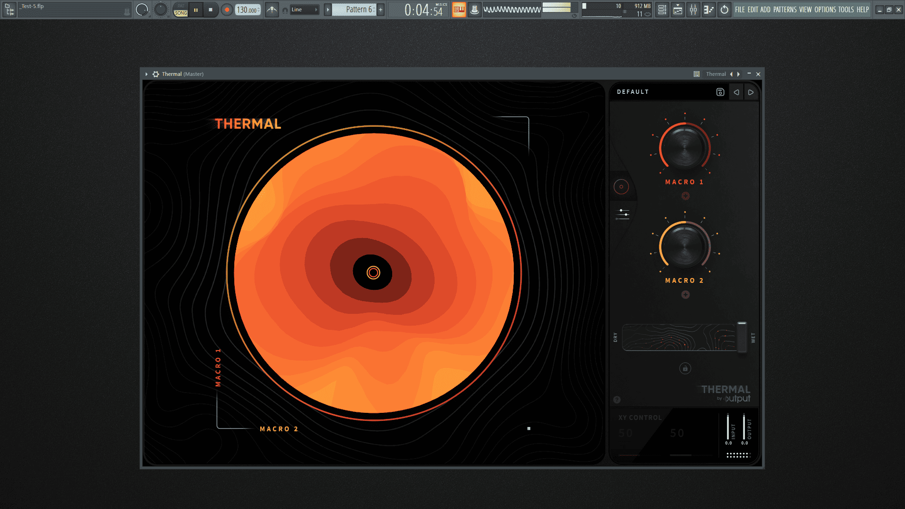
Task: Click the master pitch knob in the toolbar
Action: 161,9
